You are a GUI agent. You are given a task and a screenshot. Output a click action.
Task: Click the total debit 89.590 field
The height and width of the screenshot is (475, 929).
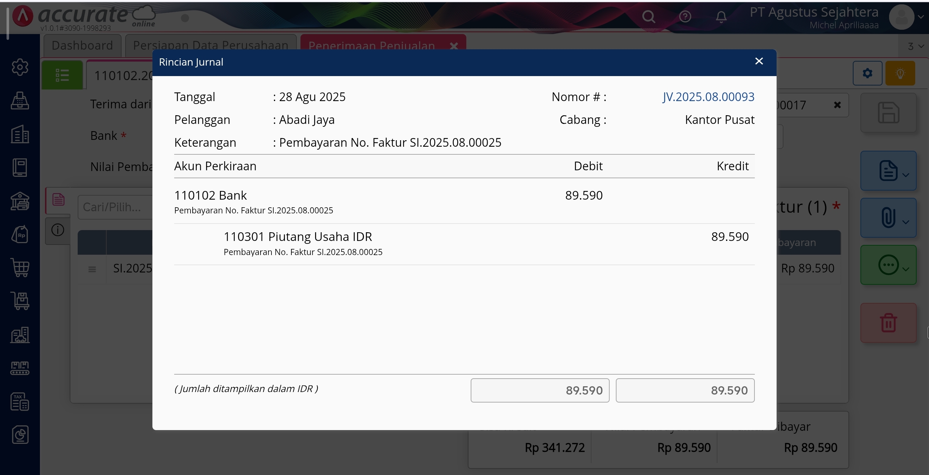(540, 390)
